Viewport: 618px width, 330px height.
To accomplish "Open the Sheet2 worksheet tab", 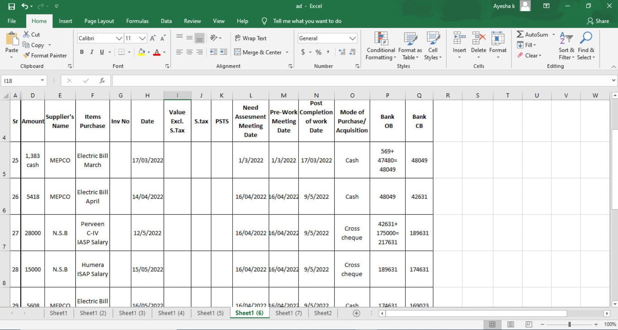I will tap(322, 313).
